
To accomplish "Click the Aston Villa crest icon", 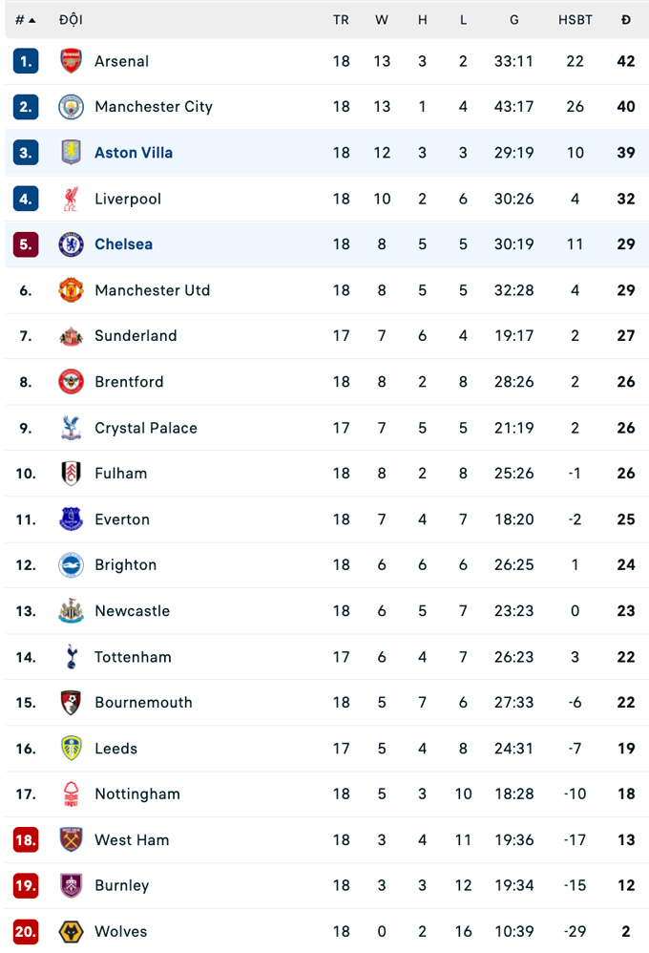I will point(72,153).
